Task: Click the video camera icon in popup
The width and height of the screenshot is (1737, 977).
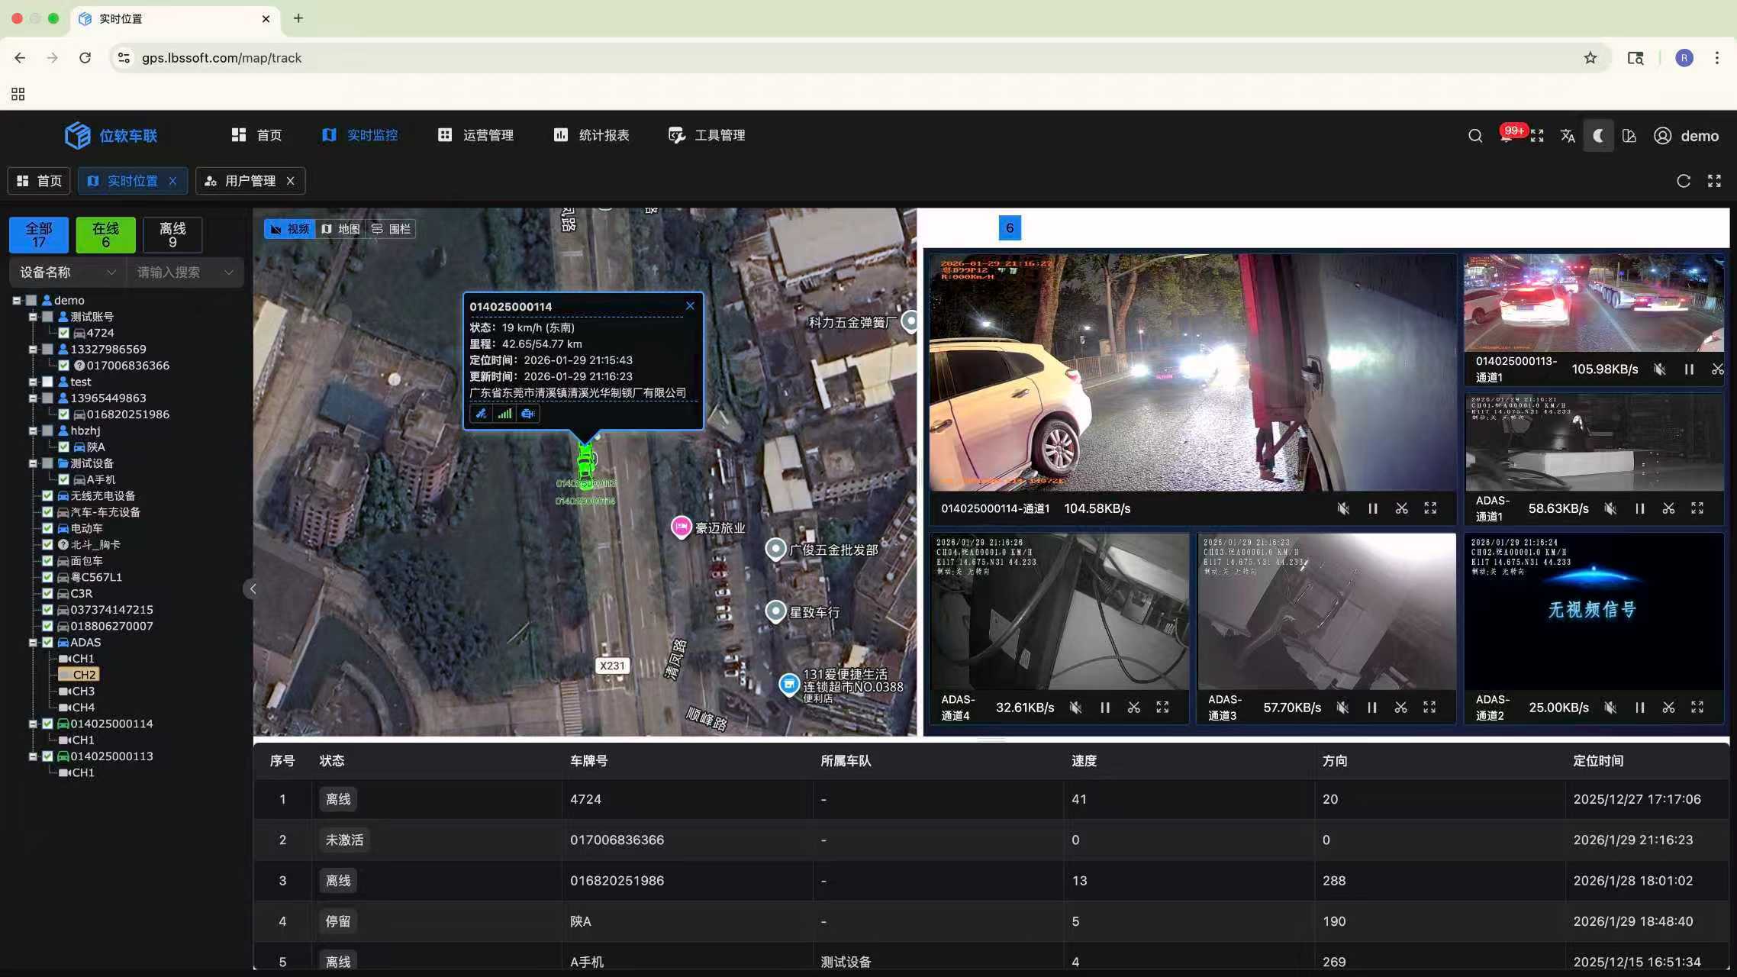Action: pyautogui.click(x=527, y=414)
